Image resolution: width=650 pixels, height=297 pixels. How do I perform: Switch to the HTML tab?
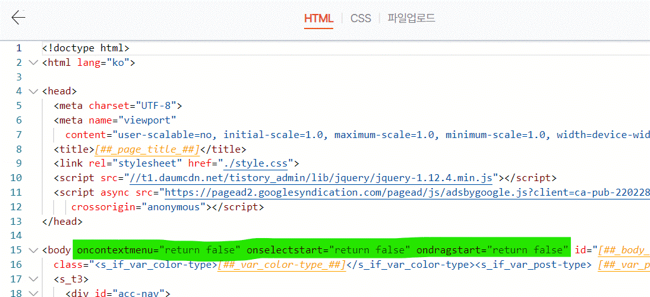tap(319, 18)
